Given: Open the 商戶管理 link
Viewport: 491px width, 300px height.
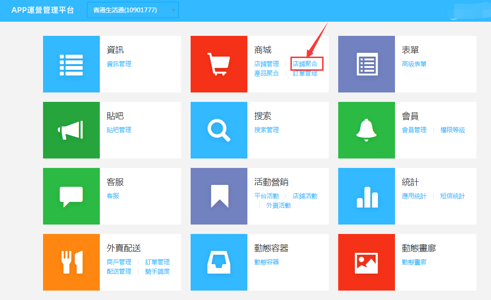Looking at the screenshot, I should pos(119,262).
